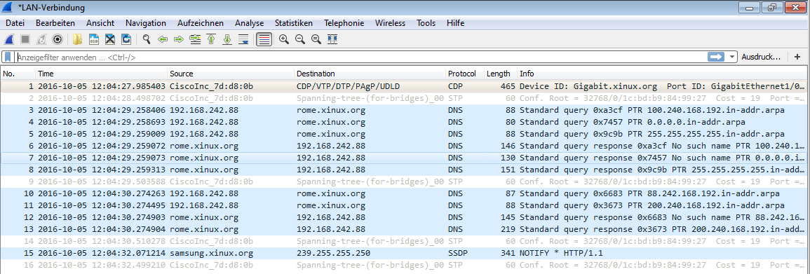Start a new capture with shark fin icon
Image resolution: width=810 pixels, height=274 pixels.
click(9, 39)
